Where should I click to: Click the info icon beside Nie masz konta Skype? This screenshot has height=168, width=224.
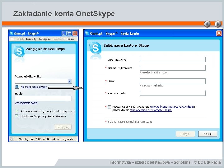[x=17, y=87]
